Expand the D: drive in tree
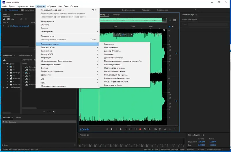 [x=7, y=70]
